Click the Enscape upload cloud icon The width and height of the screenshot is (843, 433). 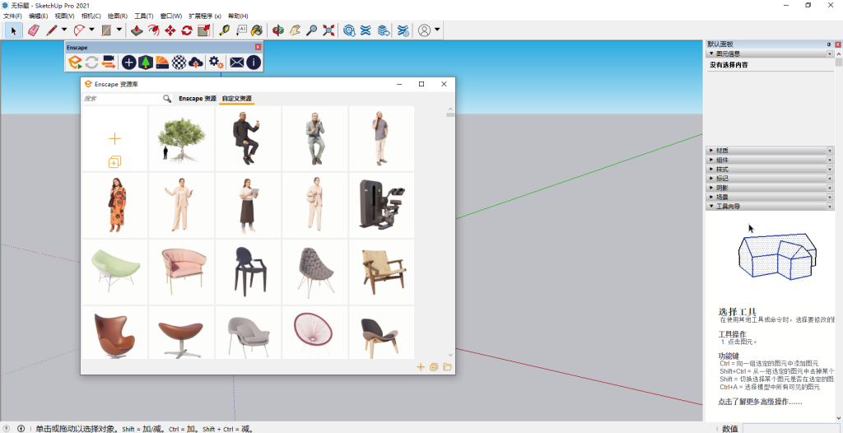195,62
